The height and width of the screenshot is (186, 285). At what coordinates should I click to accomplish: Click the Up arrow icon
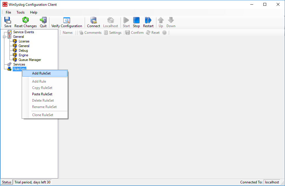coord(161,20)
